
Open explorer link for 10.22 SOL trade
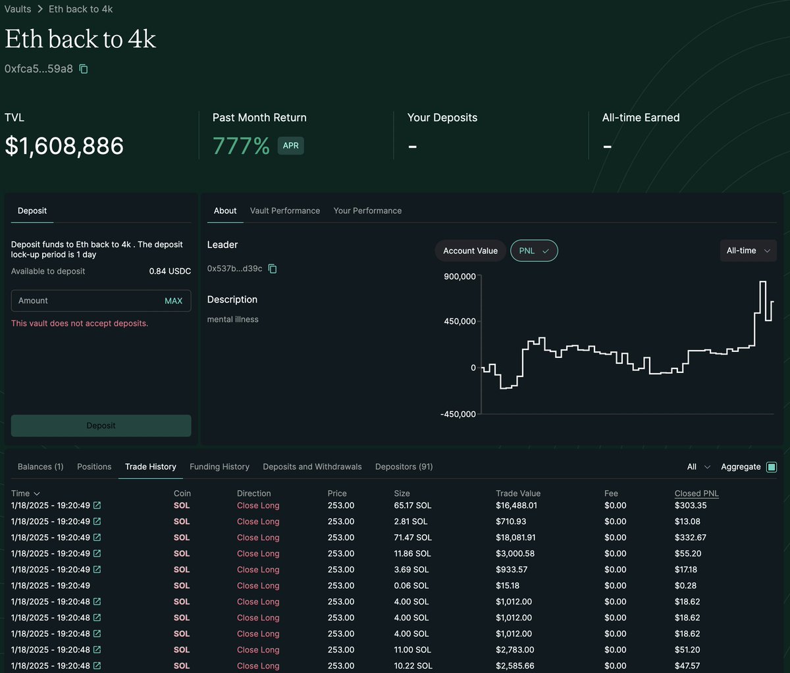97,666
